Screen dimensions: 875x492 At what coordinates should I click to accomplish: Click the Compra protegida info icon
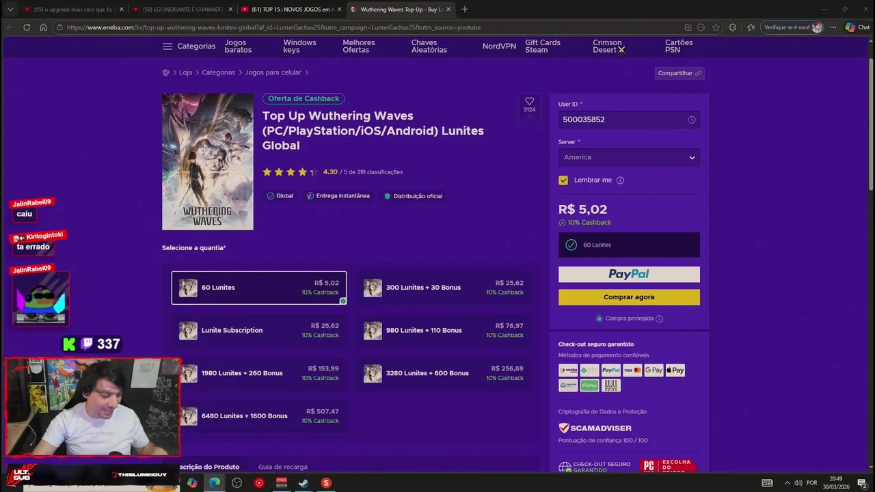[659, 318]
